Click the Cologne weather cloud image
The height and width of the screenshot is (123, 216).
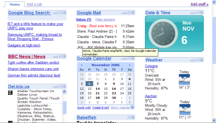point(184,80)
